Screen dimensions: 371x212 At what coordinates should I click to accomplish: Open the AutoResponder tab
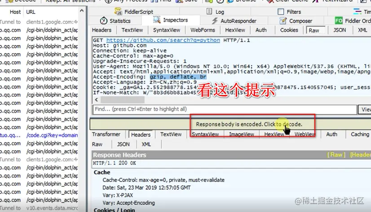[x=234, y=21]
